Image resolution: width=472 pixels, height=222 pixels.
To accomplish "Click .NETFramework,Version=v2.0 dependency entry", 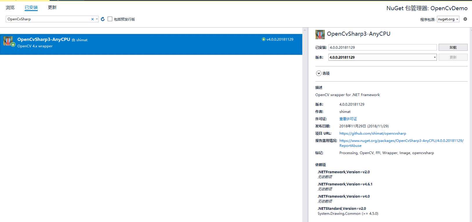I will pos(344,172).
